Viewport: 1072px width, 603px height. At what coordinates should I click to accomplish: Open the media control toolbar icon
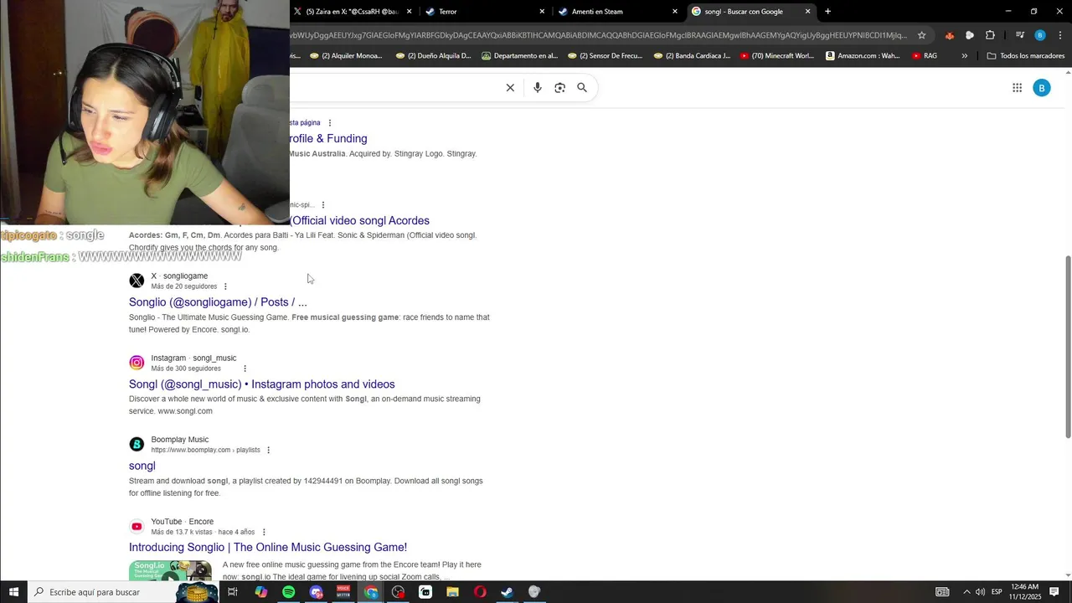(1019, 35)
